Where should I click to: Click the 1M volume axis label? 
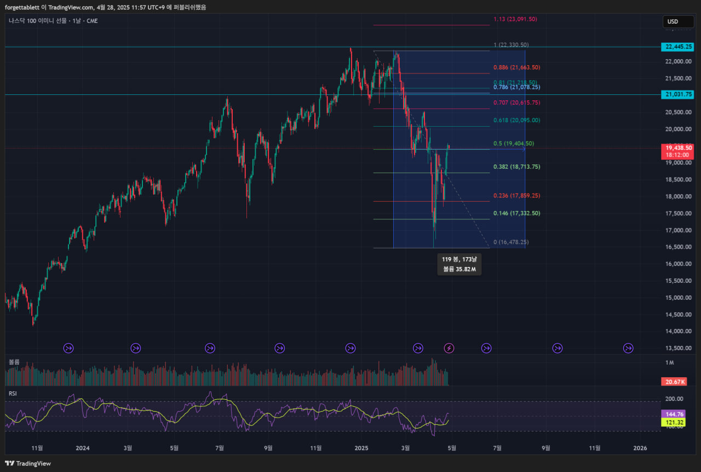point(669,363)
